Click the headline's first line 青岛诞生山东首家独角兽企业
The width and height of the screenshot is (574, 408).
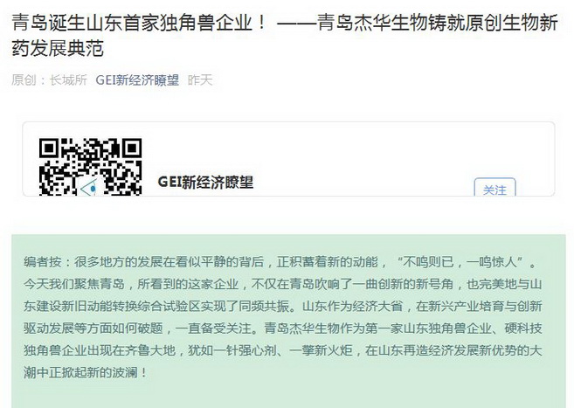(132, 23)
